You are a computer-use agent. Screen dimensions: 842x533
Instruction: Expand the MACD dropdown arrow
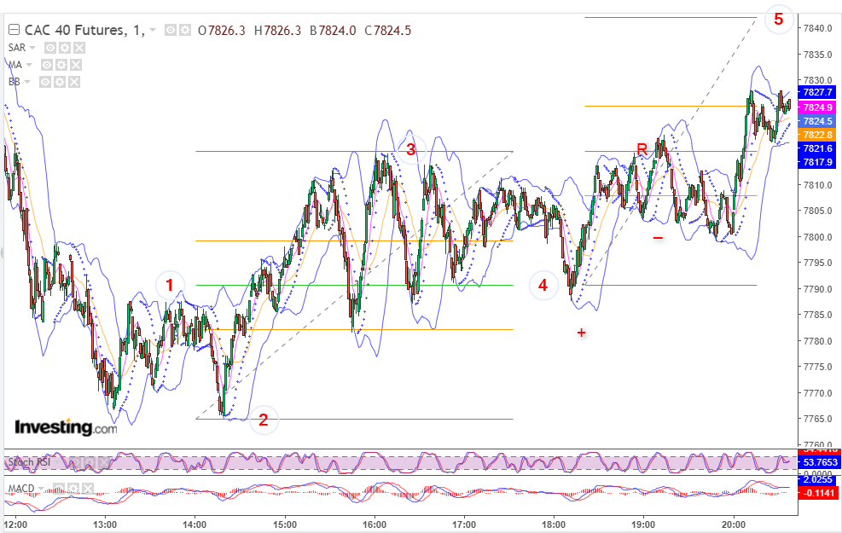41,489
